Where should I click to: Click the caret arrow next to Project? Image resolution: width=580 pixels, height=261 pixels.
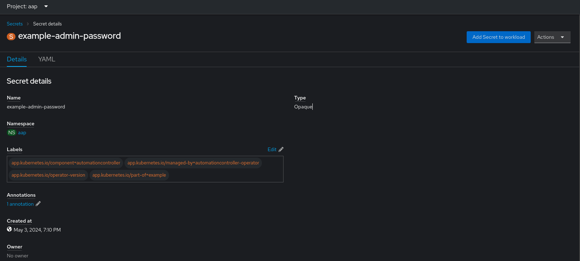46,6
